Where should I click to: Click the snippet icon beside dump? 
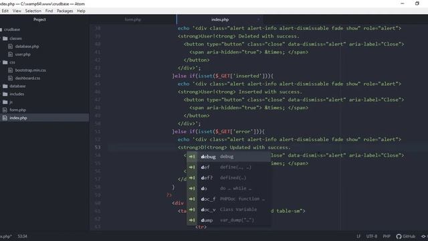(192, 220)
